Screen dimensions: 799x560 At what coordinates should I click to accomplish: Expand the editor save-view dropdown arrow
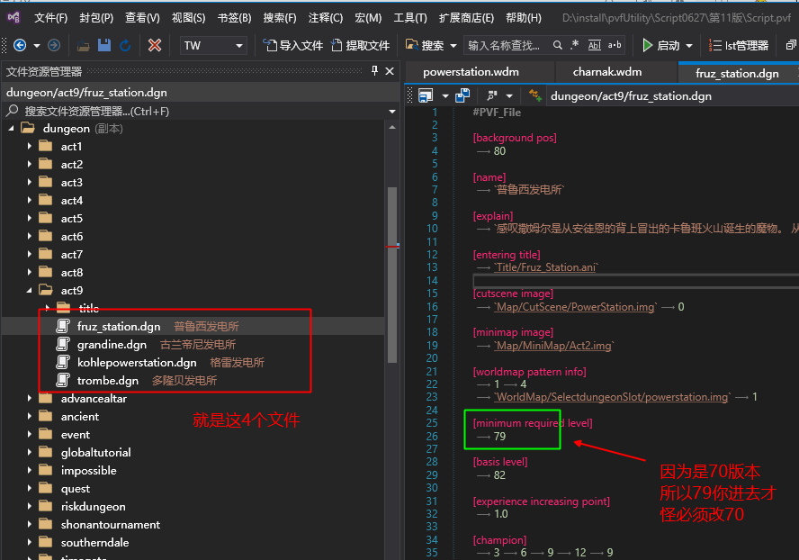point(444,95)
